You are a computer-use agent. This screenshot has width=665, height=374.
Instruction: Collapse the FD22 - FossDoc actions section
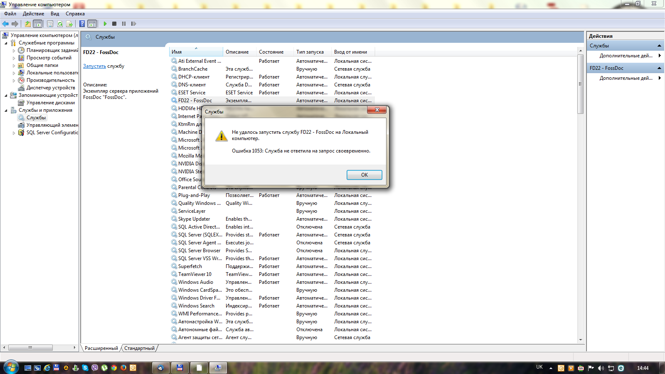coord(659,68)
